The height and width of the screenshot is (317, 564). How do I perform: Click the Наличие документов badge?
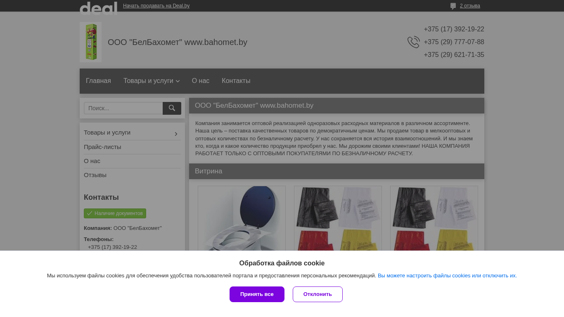pos(115,213)
